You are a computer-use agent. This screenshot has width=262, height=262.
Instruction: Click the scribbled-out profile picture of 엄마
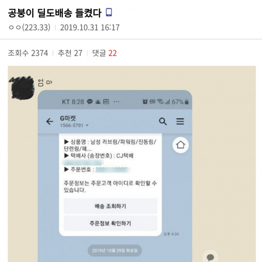click(21, 88)
